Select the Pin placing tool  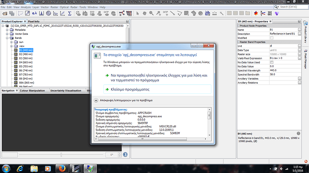[x=159, y=13]
